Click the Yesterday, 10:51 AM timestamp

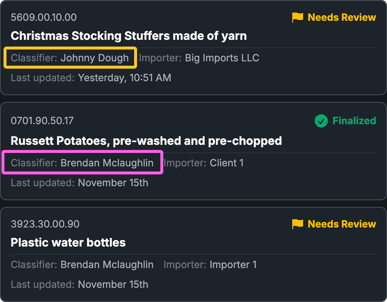pyautogui.click(x=124, y=78)
